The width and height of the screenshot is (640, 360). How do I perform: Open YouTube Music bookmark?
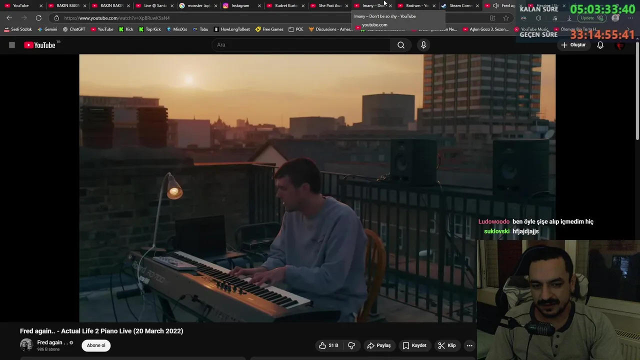[x=531, y=29]
